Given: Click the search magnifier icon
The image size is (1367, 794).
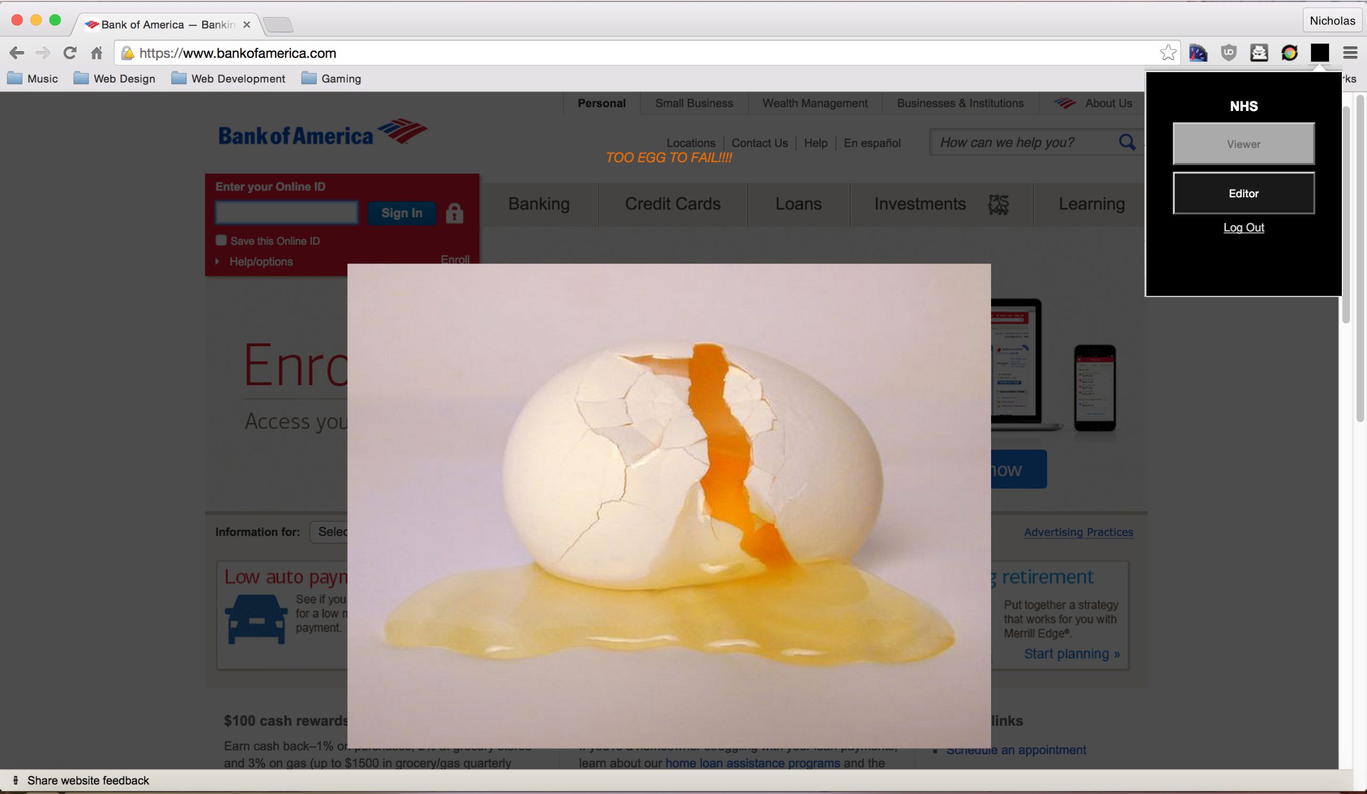Looking at the screenshot, I should 1127,142.
